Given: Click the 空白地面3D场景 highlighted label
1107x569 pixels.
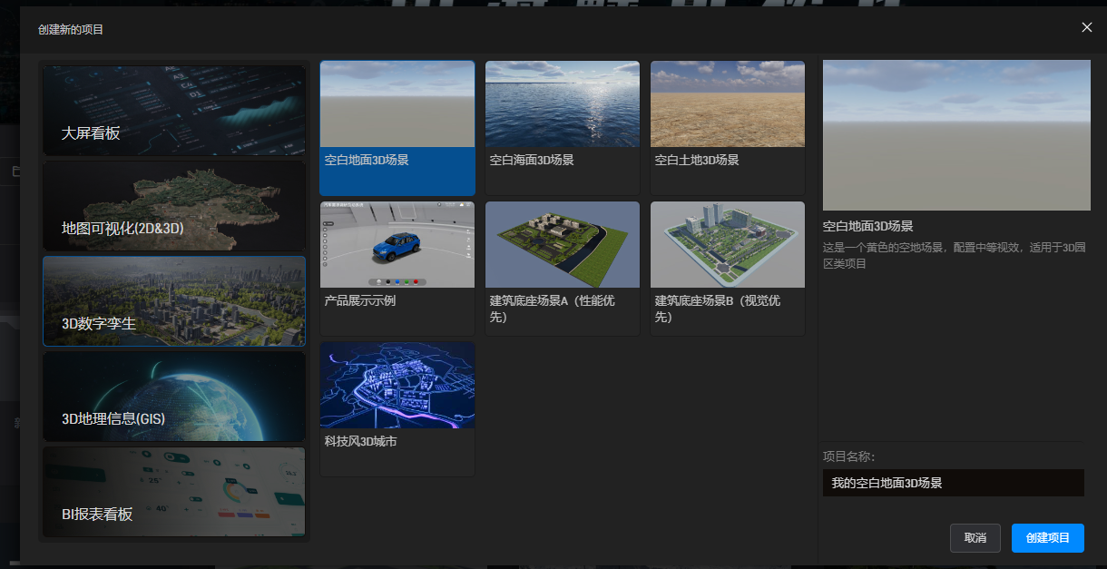Looking at the screenshot, I should (x=367, y=160).
